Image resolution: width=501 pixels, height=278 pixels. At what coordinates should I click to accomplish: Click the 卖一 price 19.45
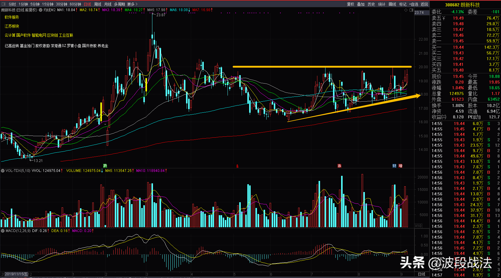point(458,41)
